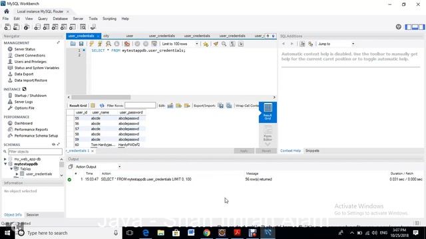426x239 pixels.
Task: Expand more result view options chevron
Action: (268, 144)
